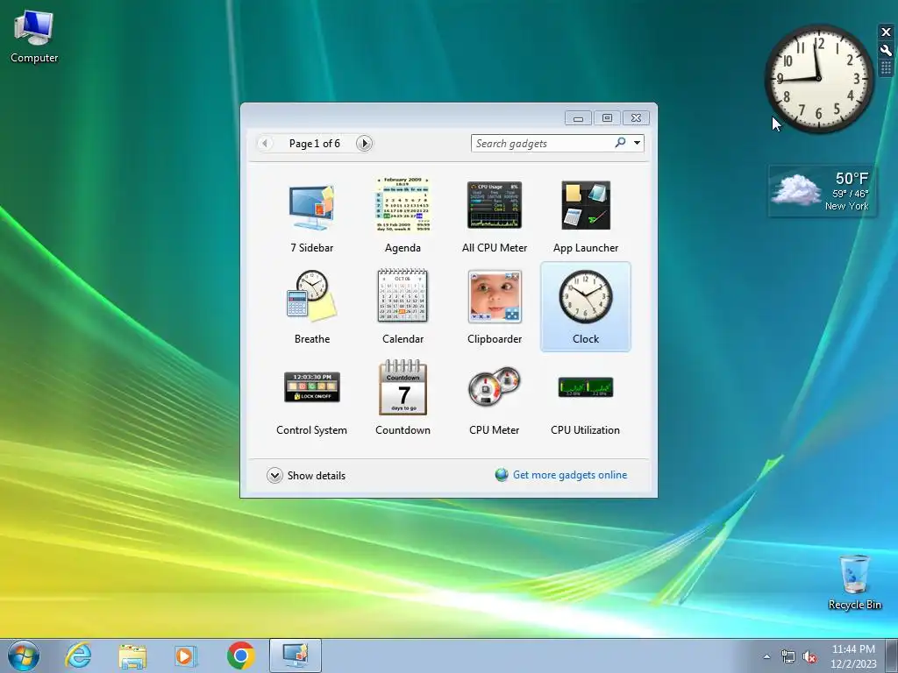The image size is (898, 673).
Task: Select the All CPU Meter gadget
Action: [x=495, y=216]
